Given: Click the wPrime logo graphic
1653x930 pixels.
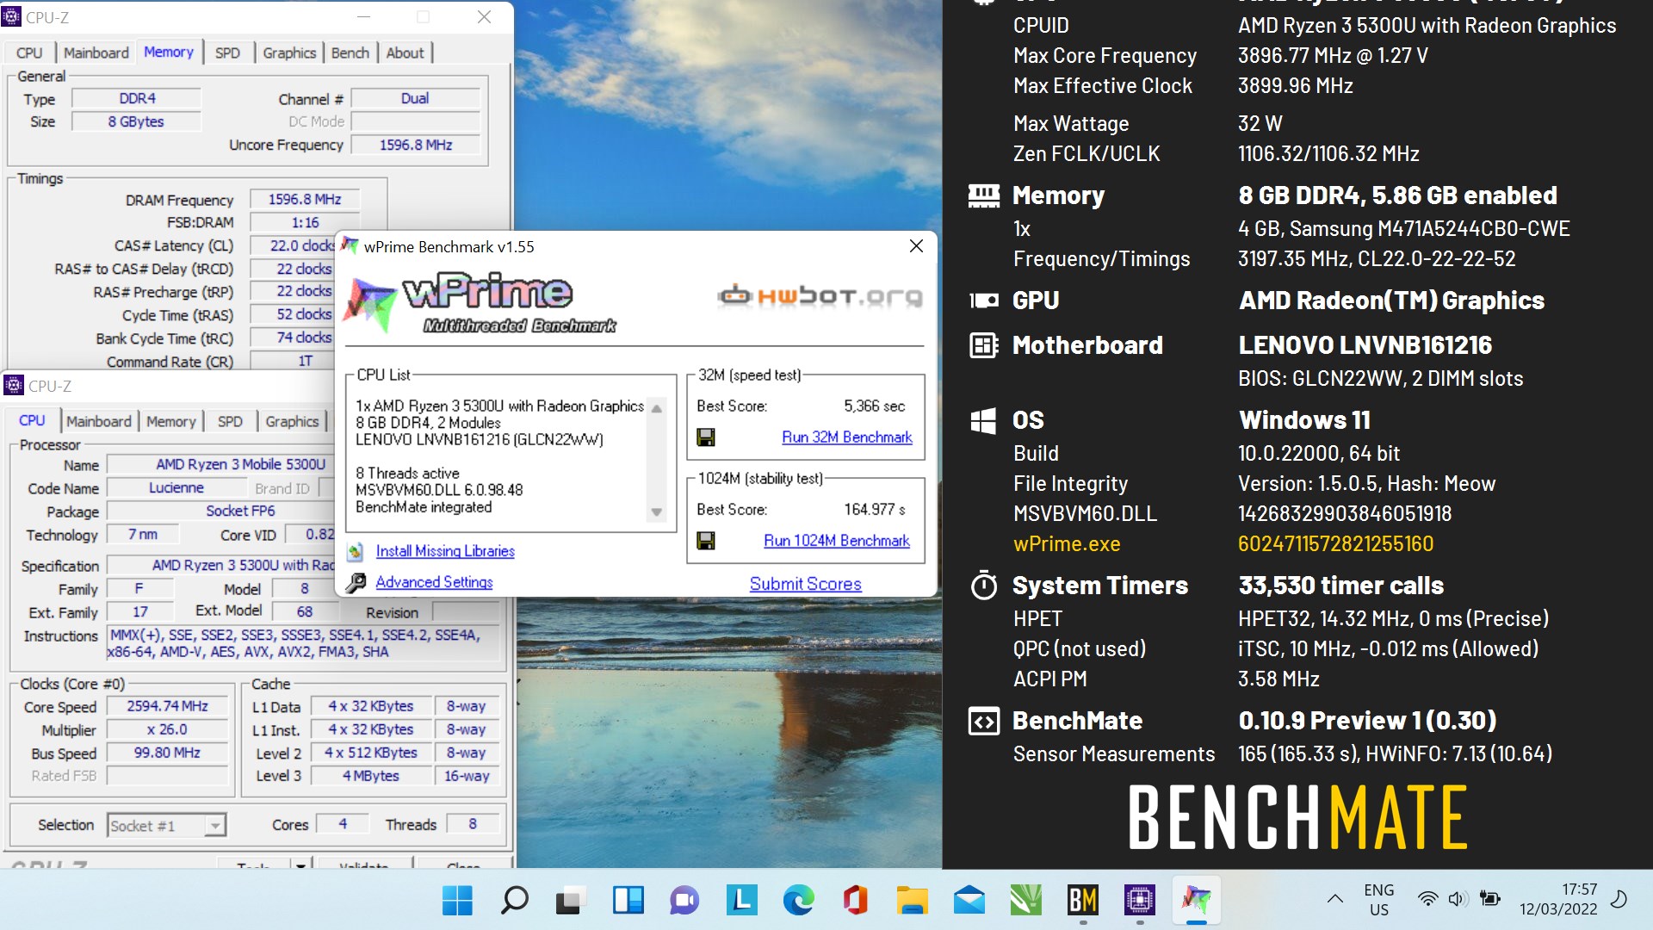Looking at the screenshot, I should (479, 305).
